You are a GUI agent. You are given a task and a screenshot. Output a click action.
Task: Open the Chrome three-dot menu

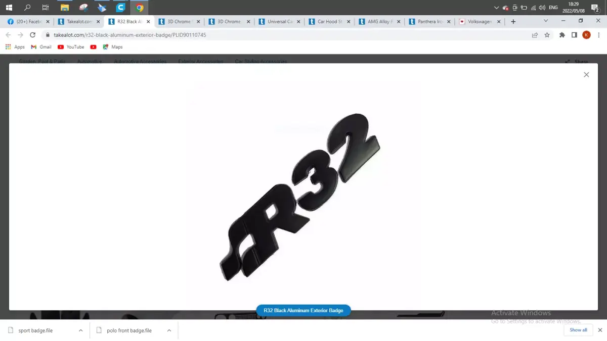point(599,35)
